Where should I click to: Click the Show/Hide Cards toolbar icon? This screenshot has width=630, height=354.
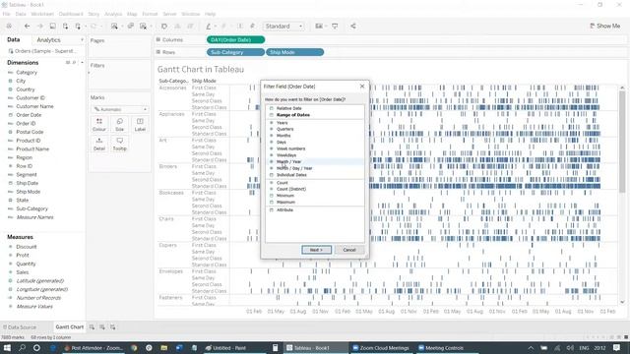[x=319, y=27]
